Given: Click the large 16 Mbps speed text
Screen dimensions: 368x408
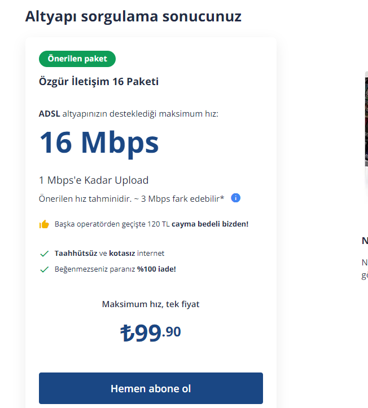Looking at the screenshot, I should tap(99, 142).
